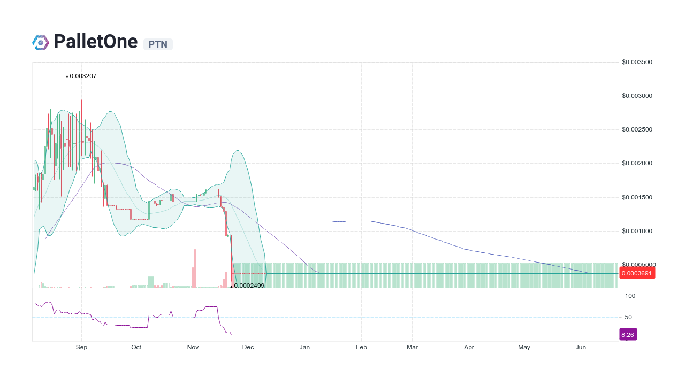Click the $0.003500 price axis label
The image size is (685, 385).
click(x=636, y=62)
